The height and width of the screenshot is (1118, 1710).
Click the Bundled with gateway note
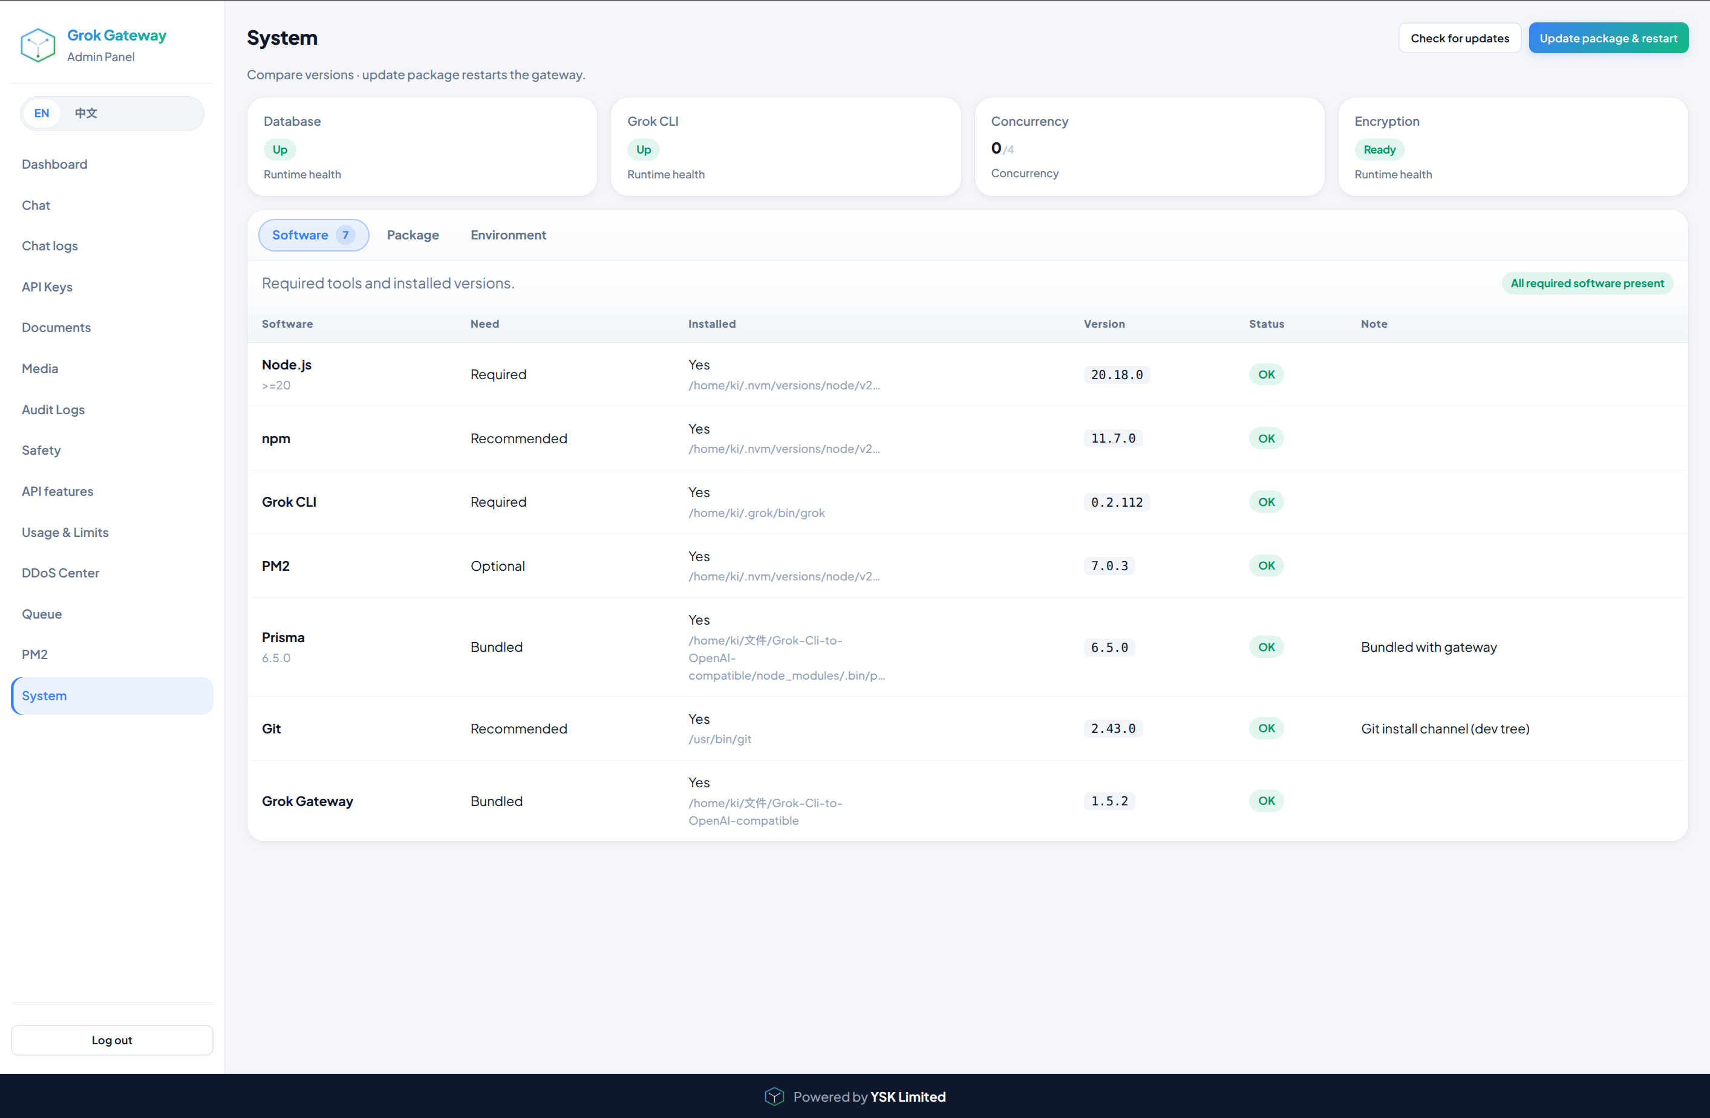1429,648
